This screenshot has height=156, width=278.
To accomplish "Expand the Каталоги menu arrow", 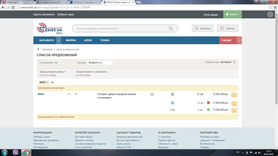I will coord(58,40).
